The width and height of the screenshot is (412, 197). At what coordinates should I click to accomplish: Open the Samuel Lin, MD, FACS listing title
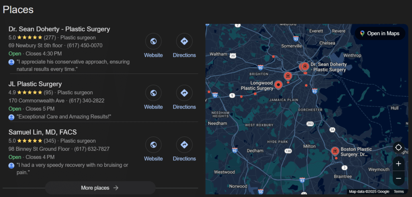[x=43, y=132]
